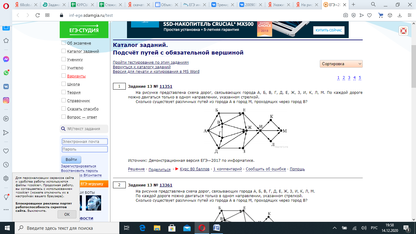Open VK in the Opera sidebar
The height and width of the screenshot is (234, 416).
[x=6, y=87]
